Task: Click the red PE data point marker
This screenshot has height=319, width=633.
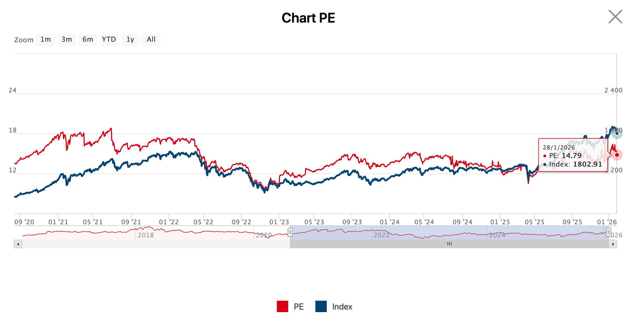Action: [x=617, y=155]
